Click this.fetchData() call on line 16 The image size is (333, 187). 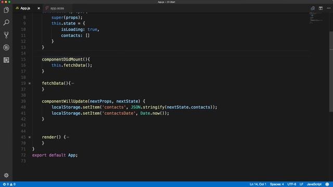click(x=72, y=65)
